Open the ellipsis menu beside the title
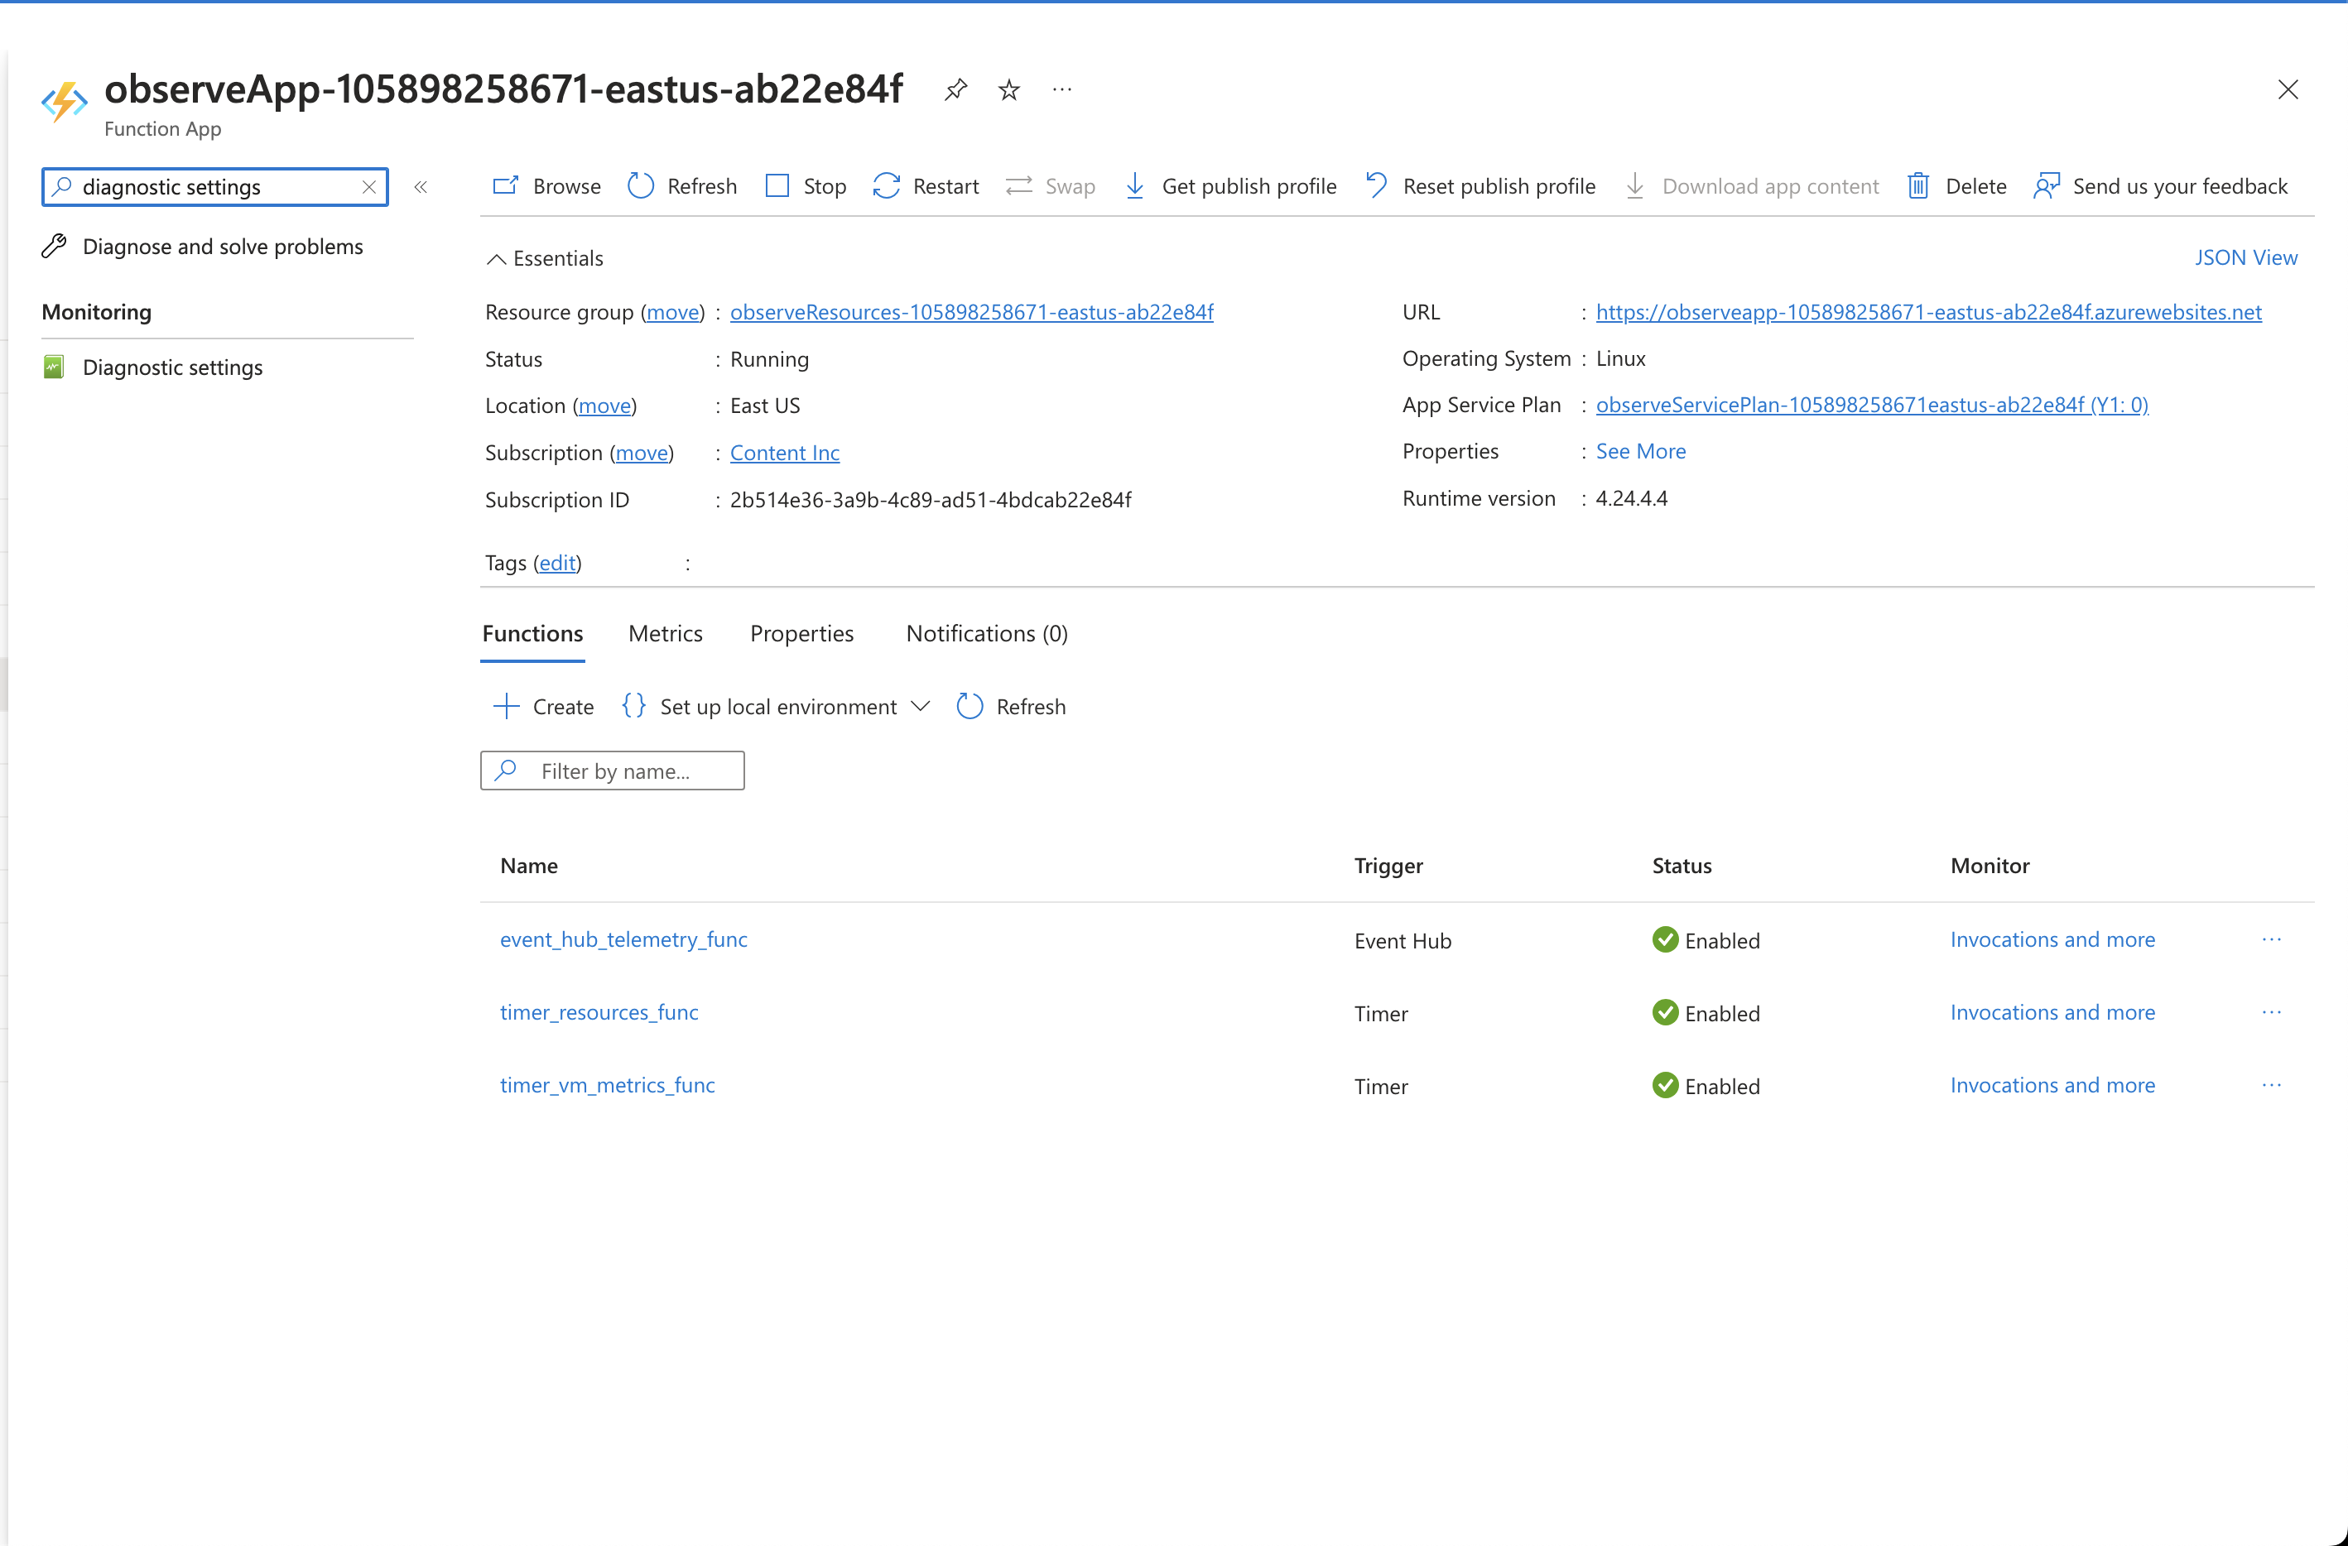The image size is (2348, 1546). (1061, 89)
